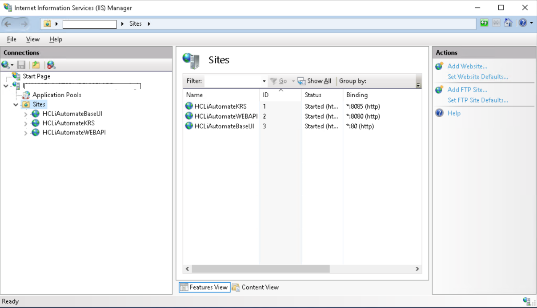Screen dimensions: 537x308
Task: Click the Group by selector
Action: 353,81
